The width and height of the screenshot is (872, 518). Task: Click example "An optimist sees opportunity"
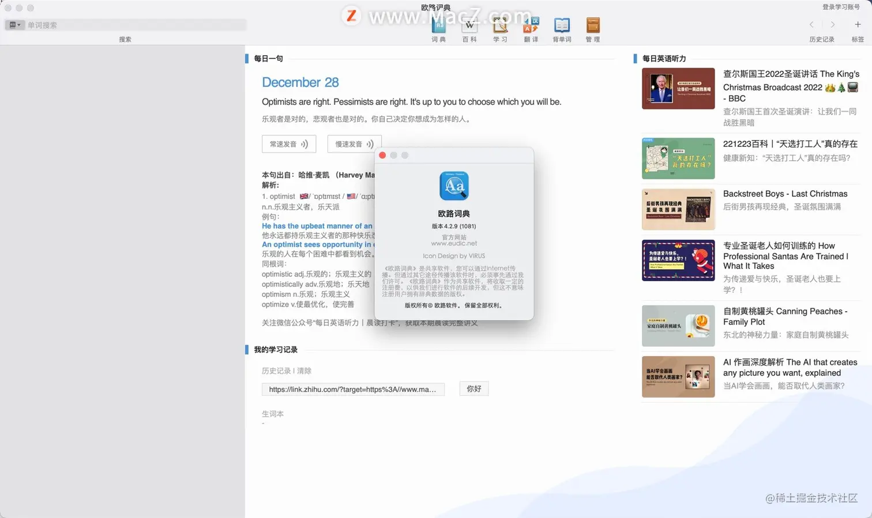tap(318, 244)
